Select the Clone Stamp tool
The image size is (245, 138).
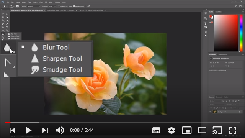pos(3,27)
